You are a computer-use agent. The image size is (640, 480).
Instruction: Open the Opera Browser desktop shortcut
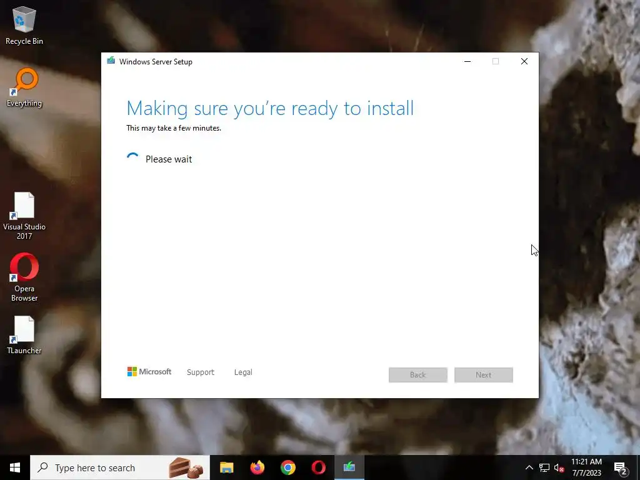click(24, 277)
